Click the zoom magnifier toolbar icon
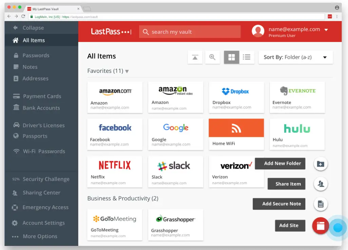348x250 pixels. click(212, 57)
